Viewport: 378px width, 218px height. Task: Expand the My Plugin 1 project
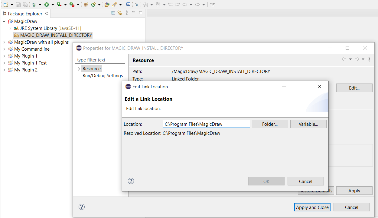click(4, 56)
